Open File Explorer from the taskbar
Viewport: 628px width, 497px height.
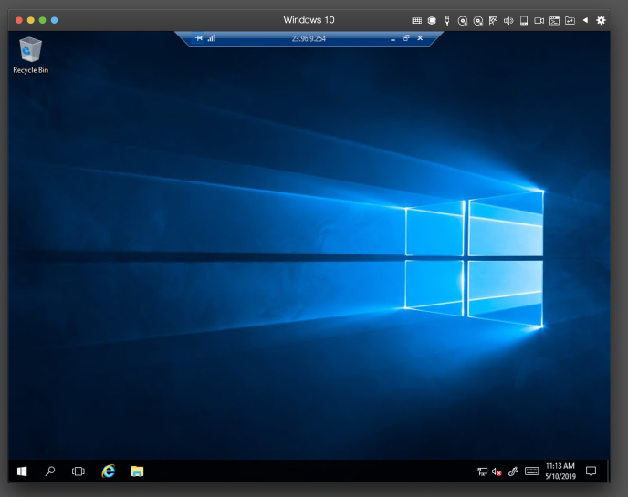137,471
